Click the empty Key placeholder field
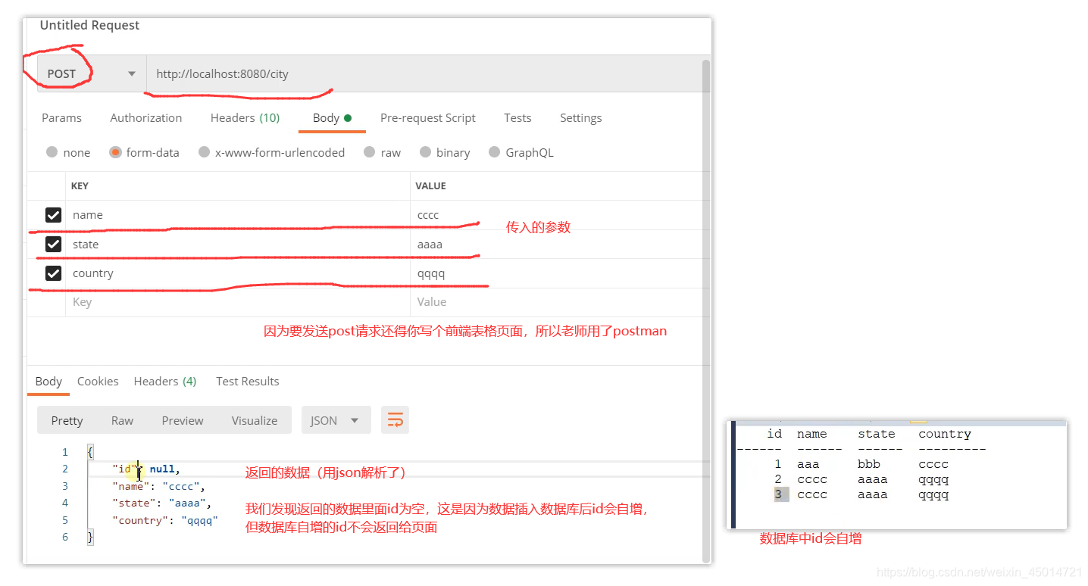This screenshot has height=586, width=1088. point(238,302)
